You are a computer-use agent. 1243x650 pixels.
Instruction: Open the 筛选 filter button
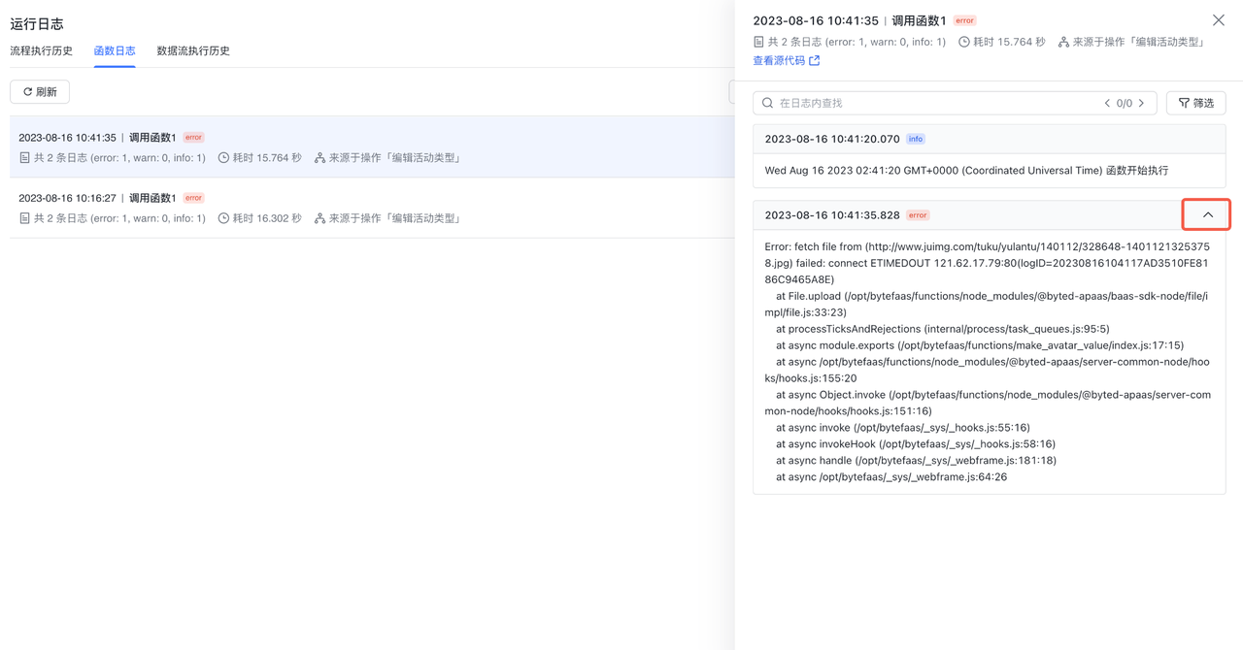1196,103
